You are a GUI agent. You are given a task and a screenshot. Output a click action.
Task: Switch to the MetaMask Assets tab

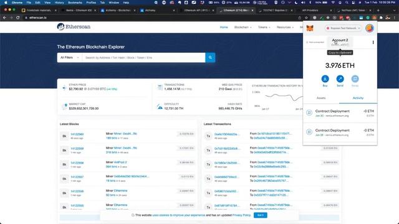[321, 98]
